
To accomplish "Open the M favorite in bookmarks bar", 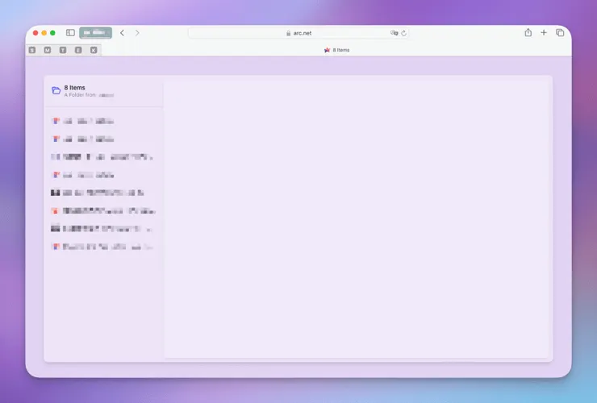I will pos(48,50).
